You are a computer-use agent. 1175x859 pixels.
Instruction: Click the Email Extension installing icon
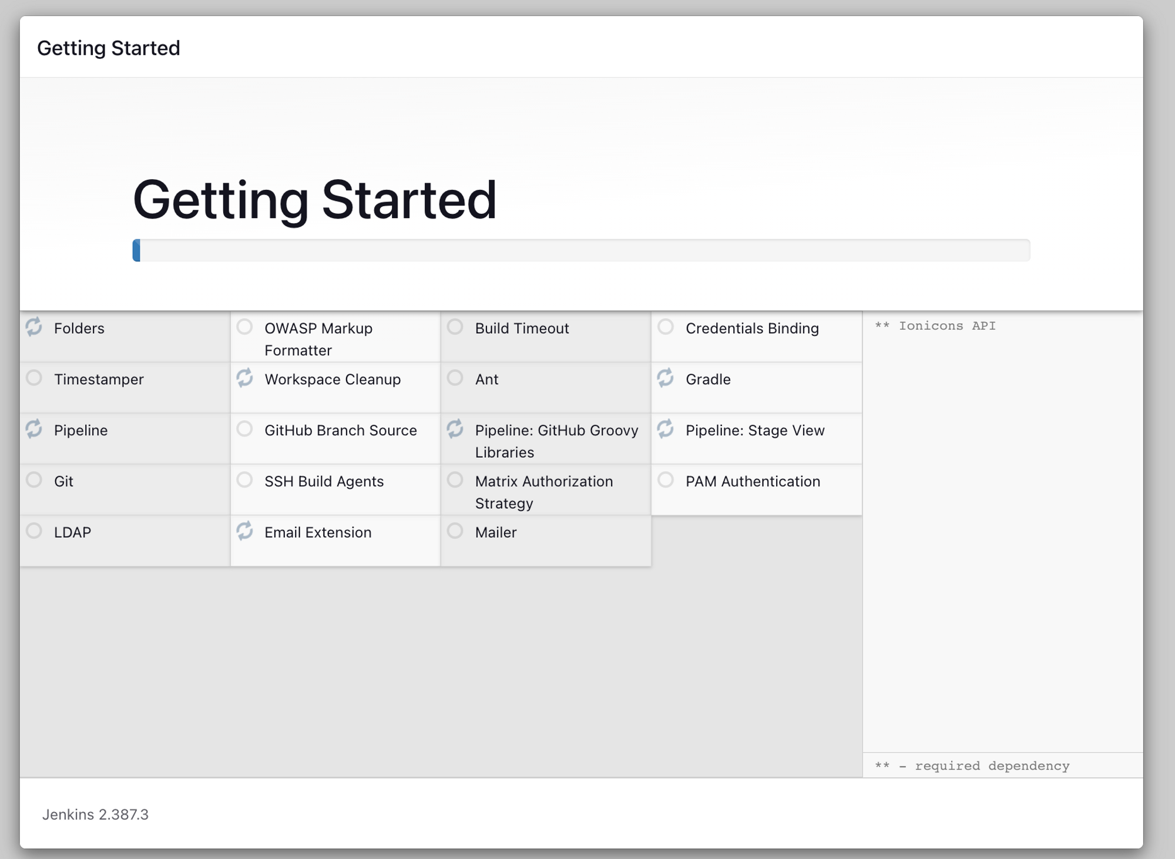tap(244, 531)
